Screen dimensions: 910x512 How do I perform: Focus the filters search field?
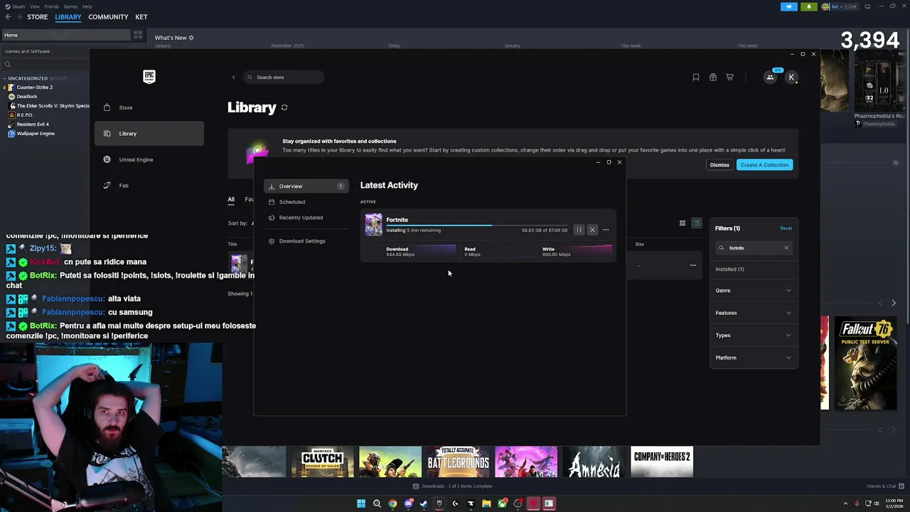coord(754,247)
